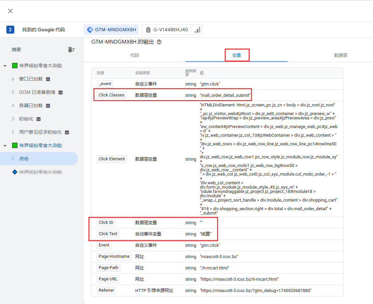Click the Page URL variable chip

pos(108,279)
